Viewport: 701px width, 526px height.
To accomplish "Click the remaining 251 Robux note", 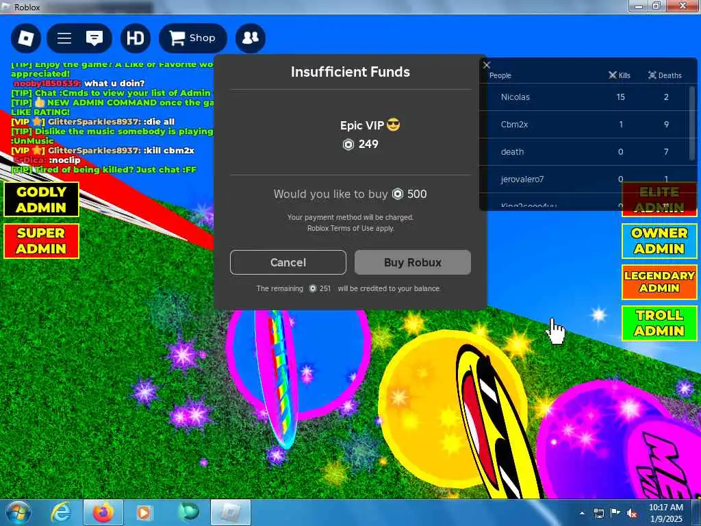I will pos(348,288).
